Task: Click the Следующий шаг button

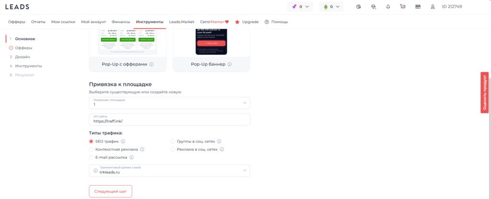Action: click(x=110, y=191)
